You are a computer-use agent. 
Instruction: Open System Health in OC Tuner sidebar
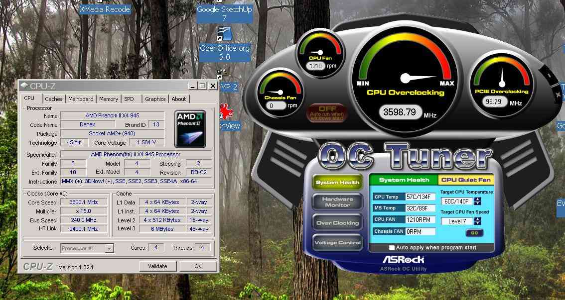[x=337, y=183]
